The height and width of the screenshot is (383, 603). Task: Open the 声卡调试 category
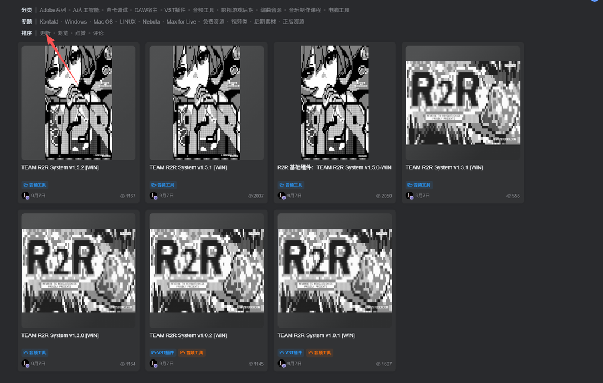117,10
